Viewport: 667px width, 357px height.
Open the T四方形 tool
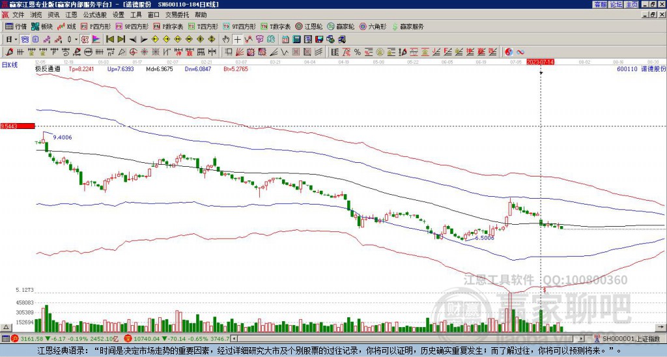[x=203, y=26]
